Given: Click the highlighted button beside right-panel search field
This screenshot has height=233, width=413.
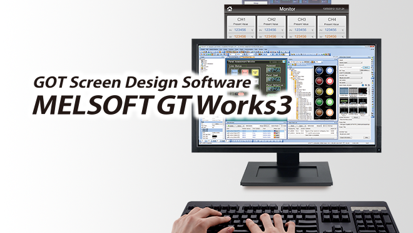Looking at the screenshot, I should coord(366,68).
